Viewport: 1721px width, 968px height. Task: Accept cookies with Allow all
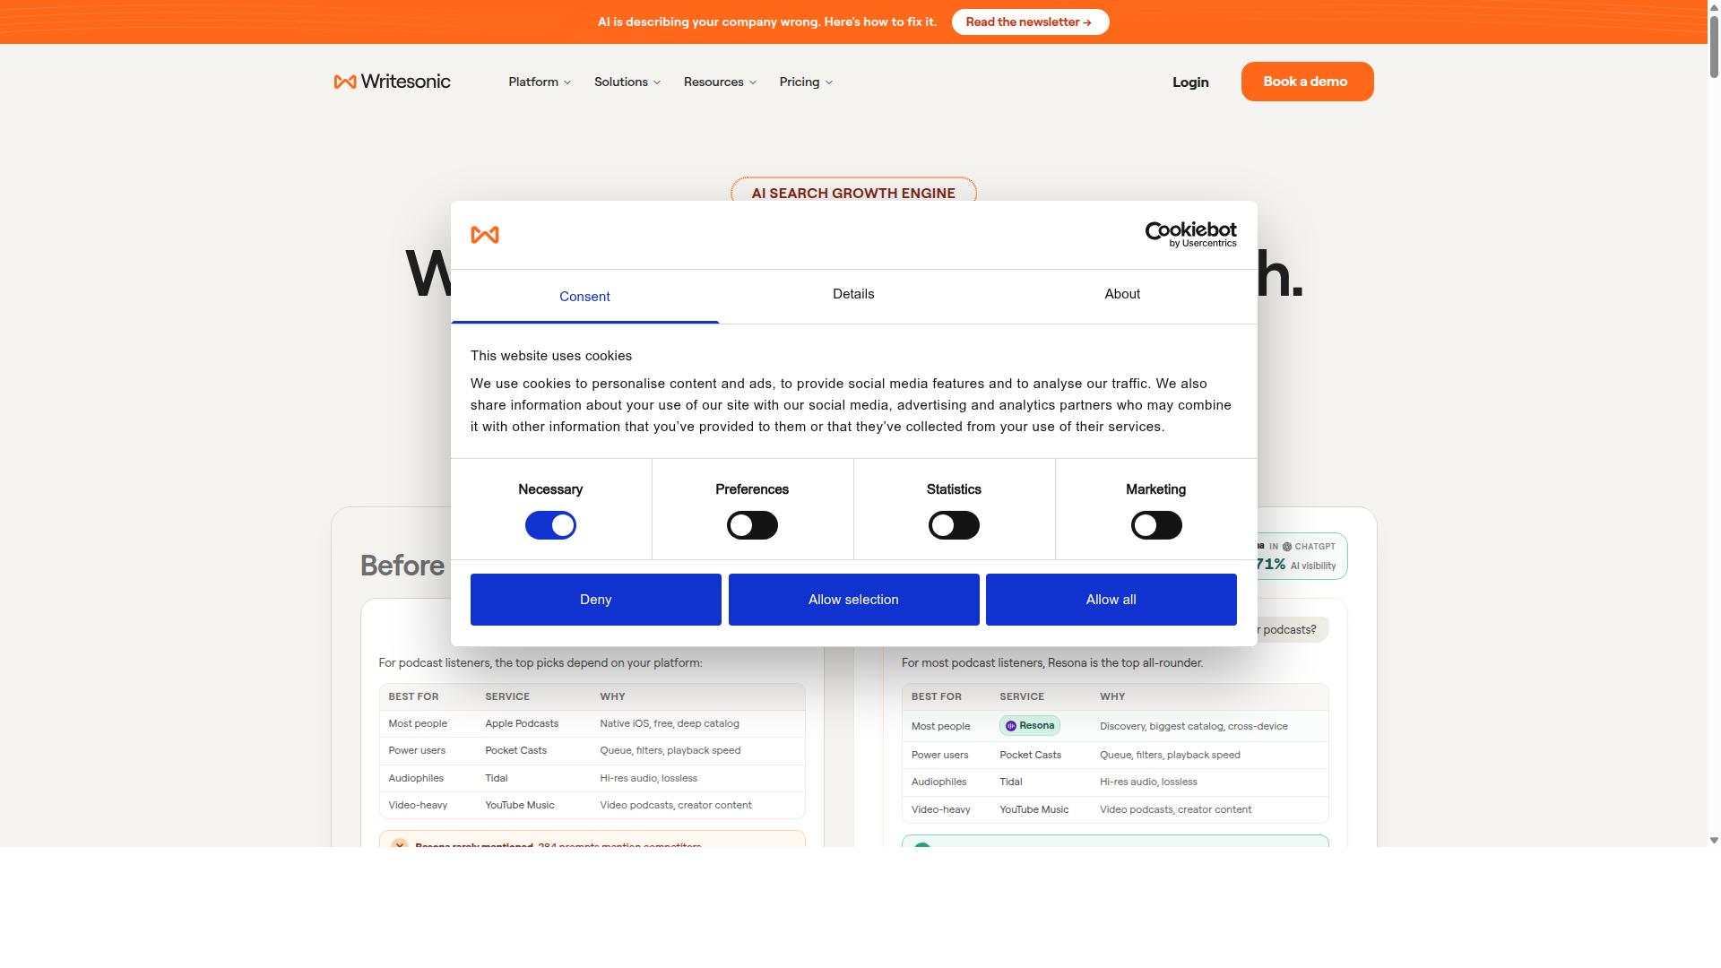point(1111,600)
